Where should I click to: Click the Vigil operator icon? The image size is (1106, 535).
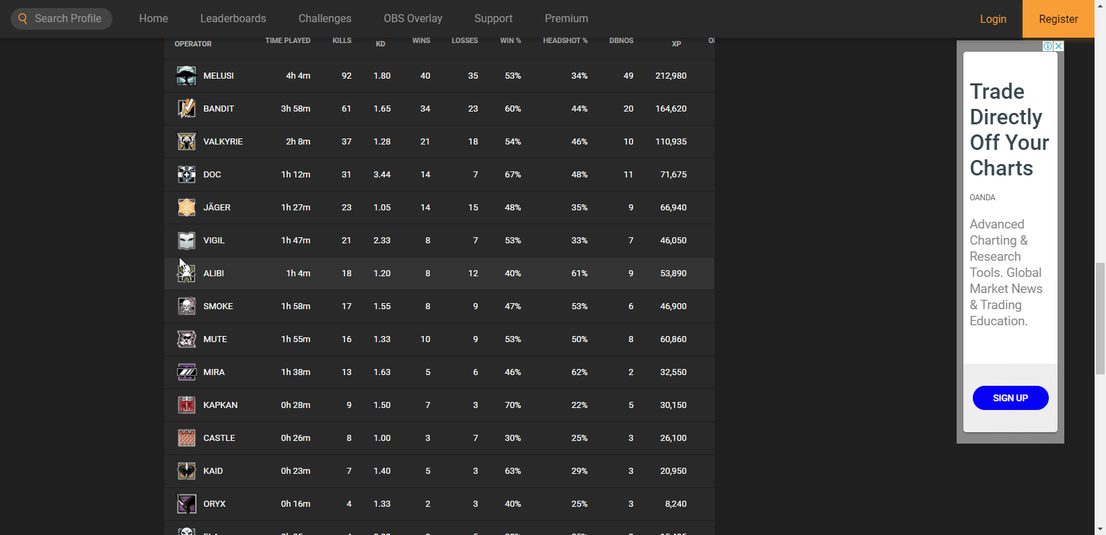click(x=186, y=241)
